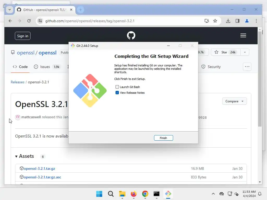Click the page vertical scrollbar thumb
Screen dimensions: 267x200
pos(260,79)
